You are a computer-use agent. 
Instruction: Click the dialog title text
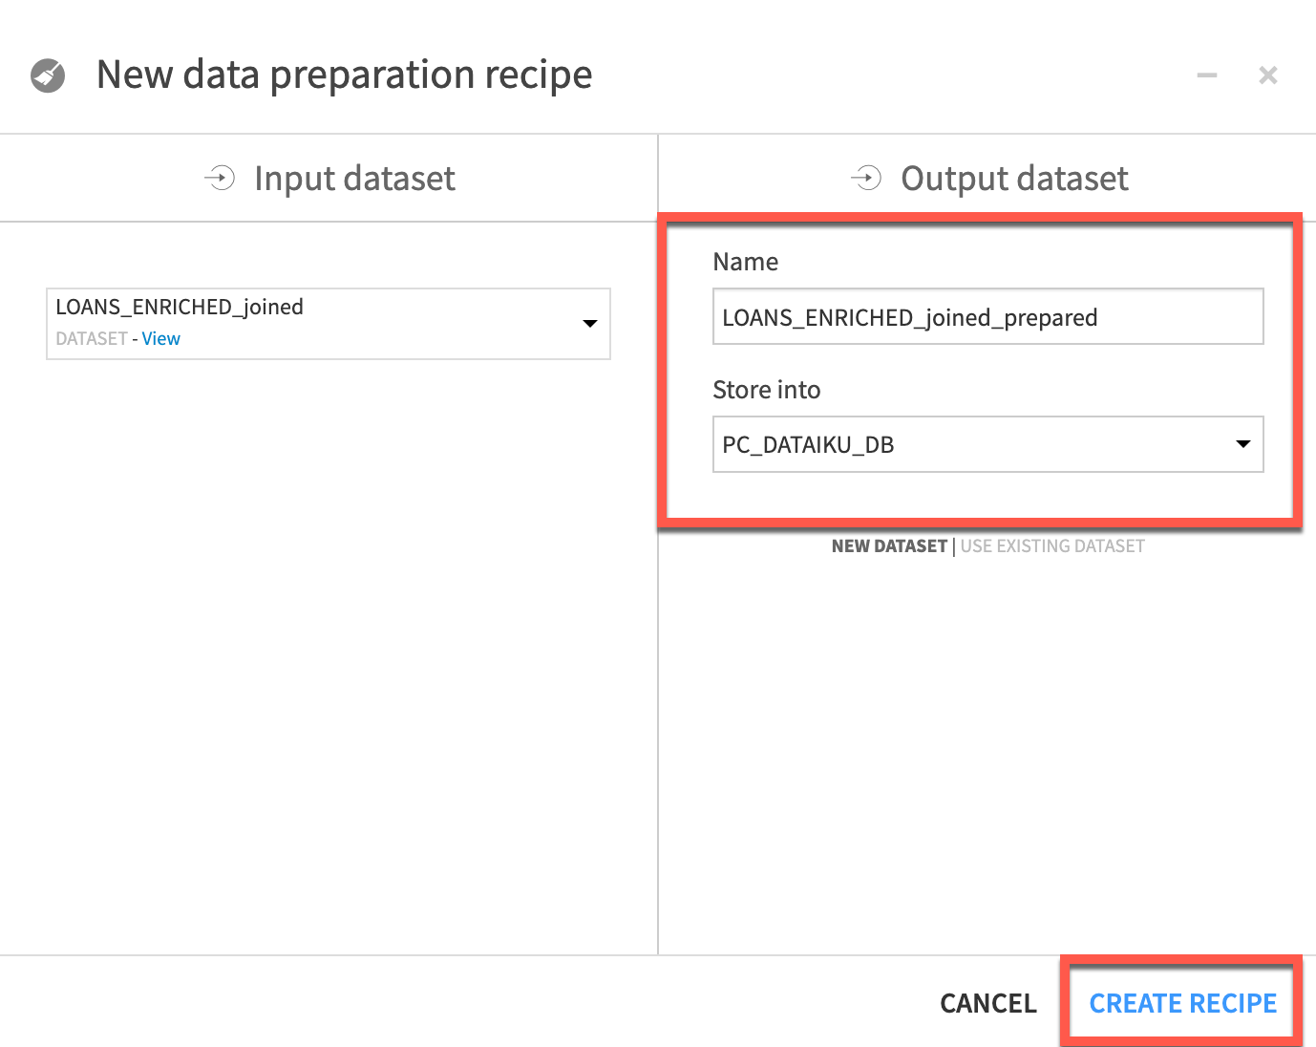344,75
